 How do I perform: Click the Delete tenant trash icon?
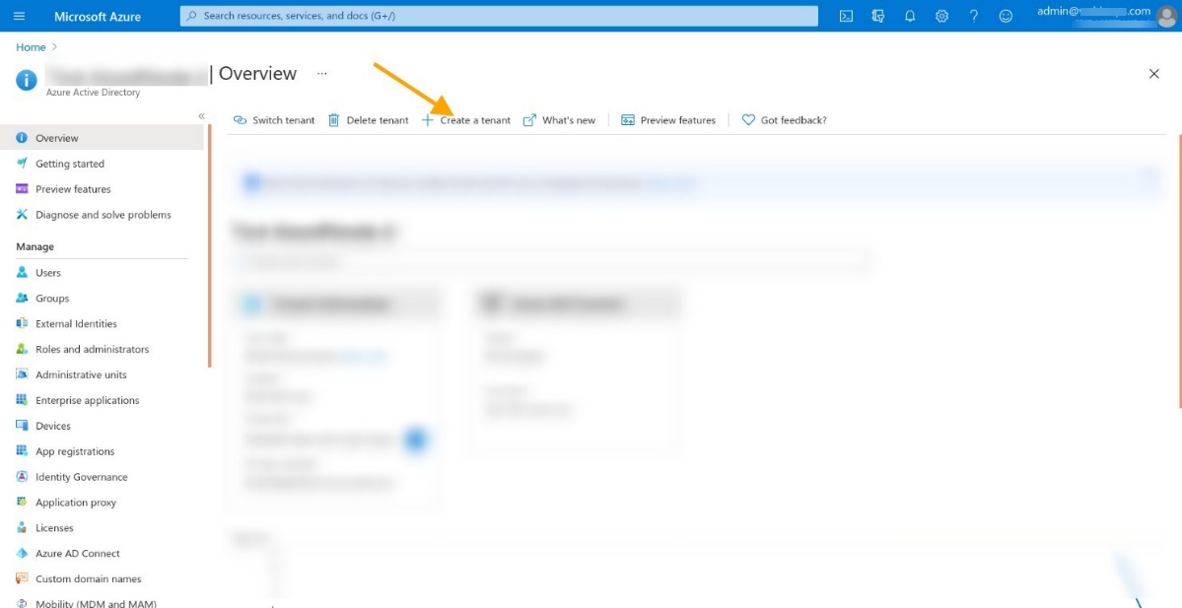click(334, 120)
